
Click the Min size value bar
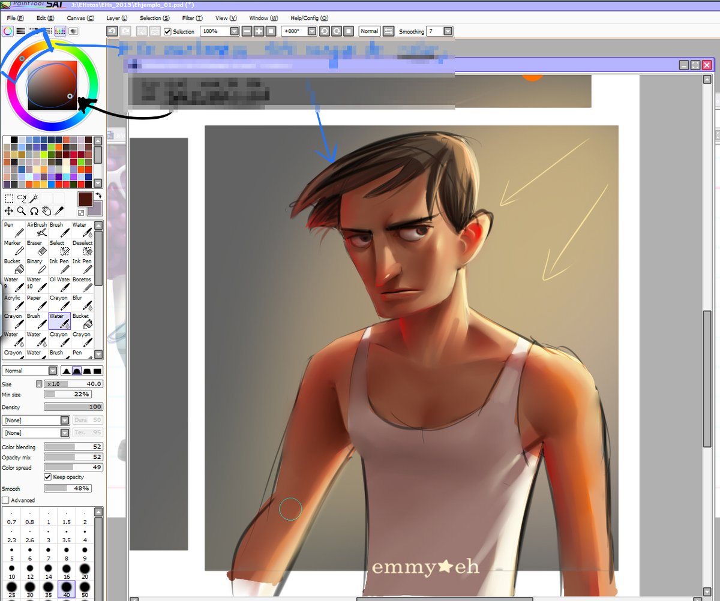point(68,394)
